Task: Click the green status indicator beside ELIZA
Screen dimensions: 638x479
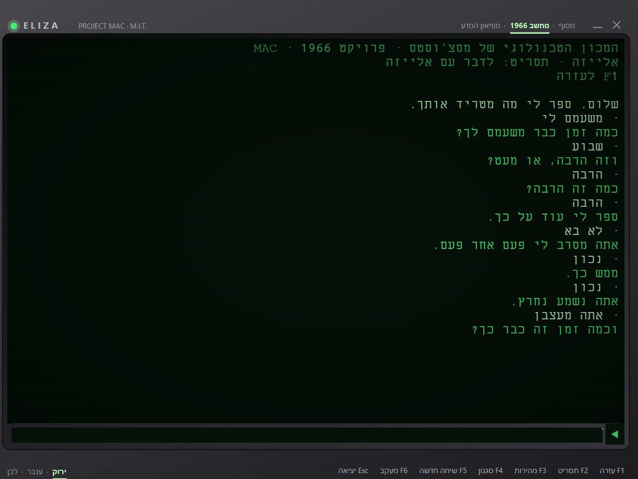Action: 14,26
